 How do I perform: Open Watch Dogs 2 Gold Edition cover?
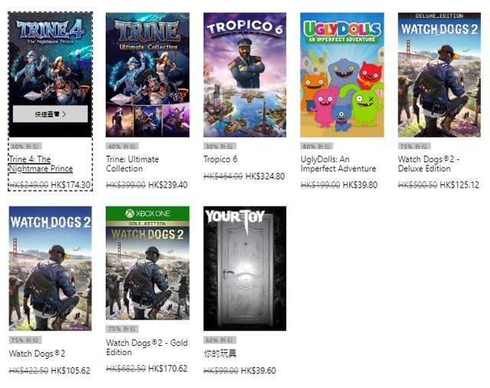tap(148, 262)
